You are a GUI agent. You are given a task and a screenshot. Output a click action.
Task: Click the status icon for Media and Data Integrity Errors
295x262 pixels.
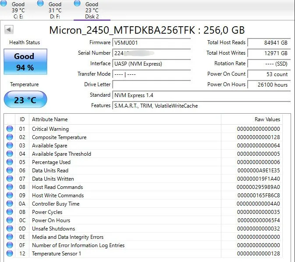pos(10,237)
